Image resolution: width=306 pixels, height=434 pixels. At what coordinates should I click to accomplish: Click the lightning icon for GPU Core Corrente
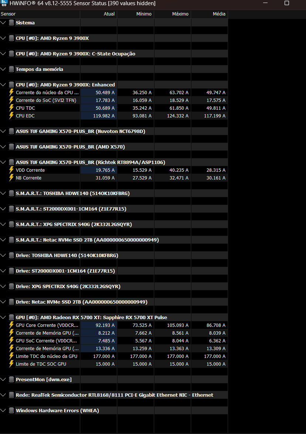click(11, 325)
